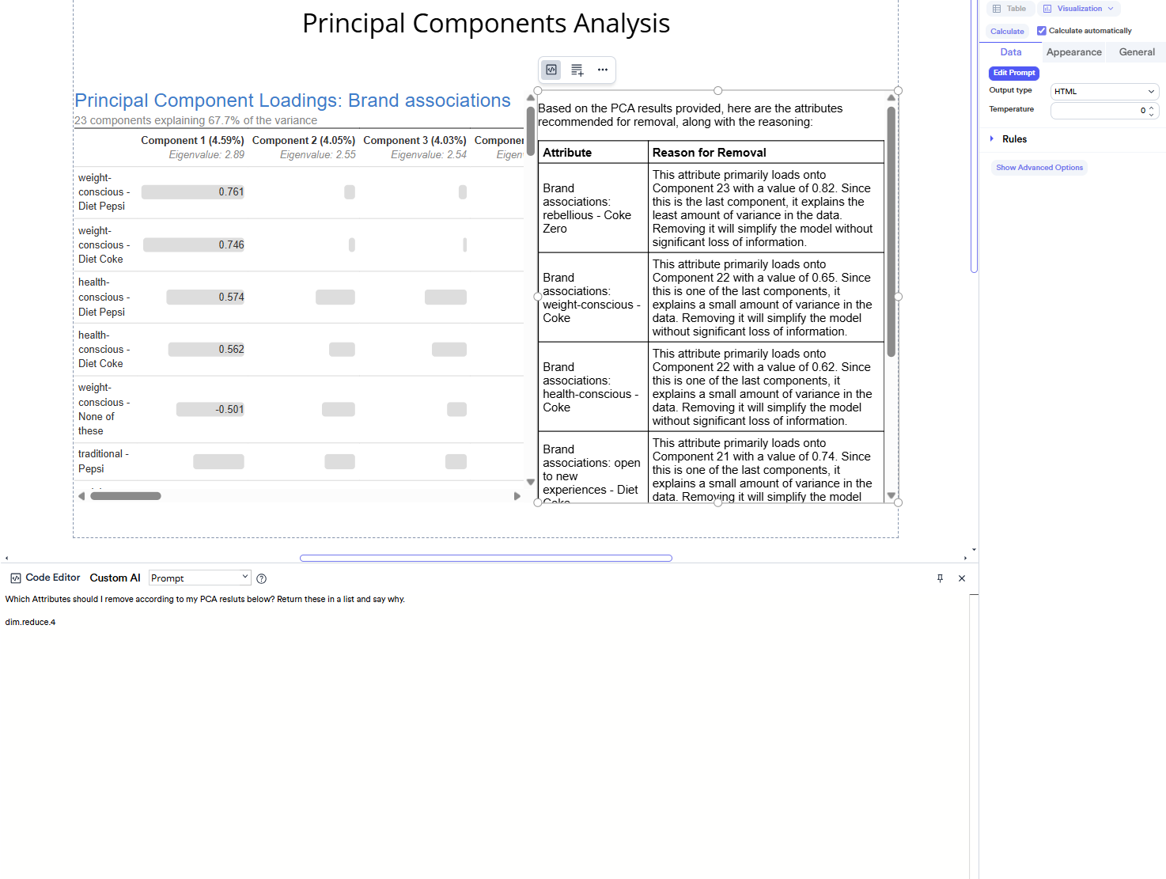Open the Visualization dropdown
The width and height of the screenshot is (1166, 879).
tap(1079, 9)
